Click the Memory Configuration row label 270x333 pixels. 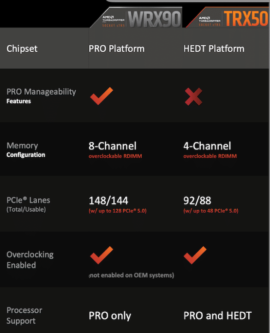tap(26, 150)
